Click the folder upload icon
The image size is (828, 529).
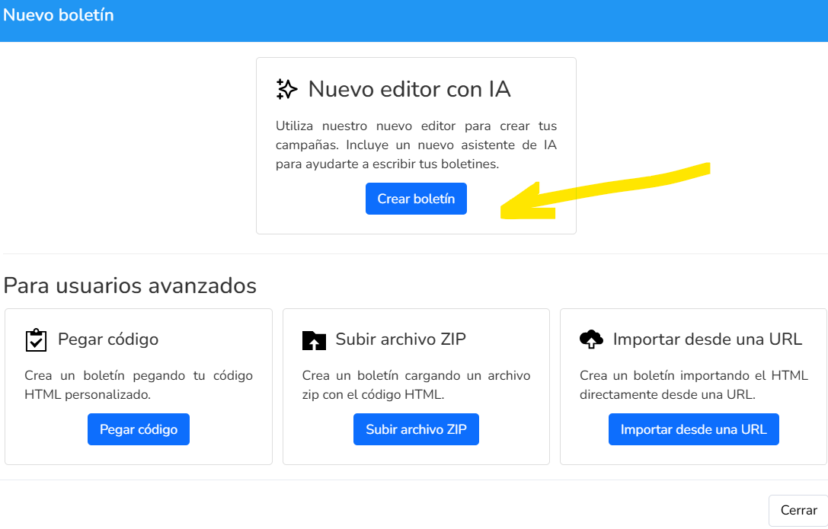[x=314, y=341]
